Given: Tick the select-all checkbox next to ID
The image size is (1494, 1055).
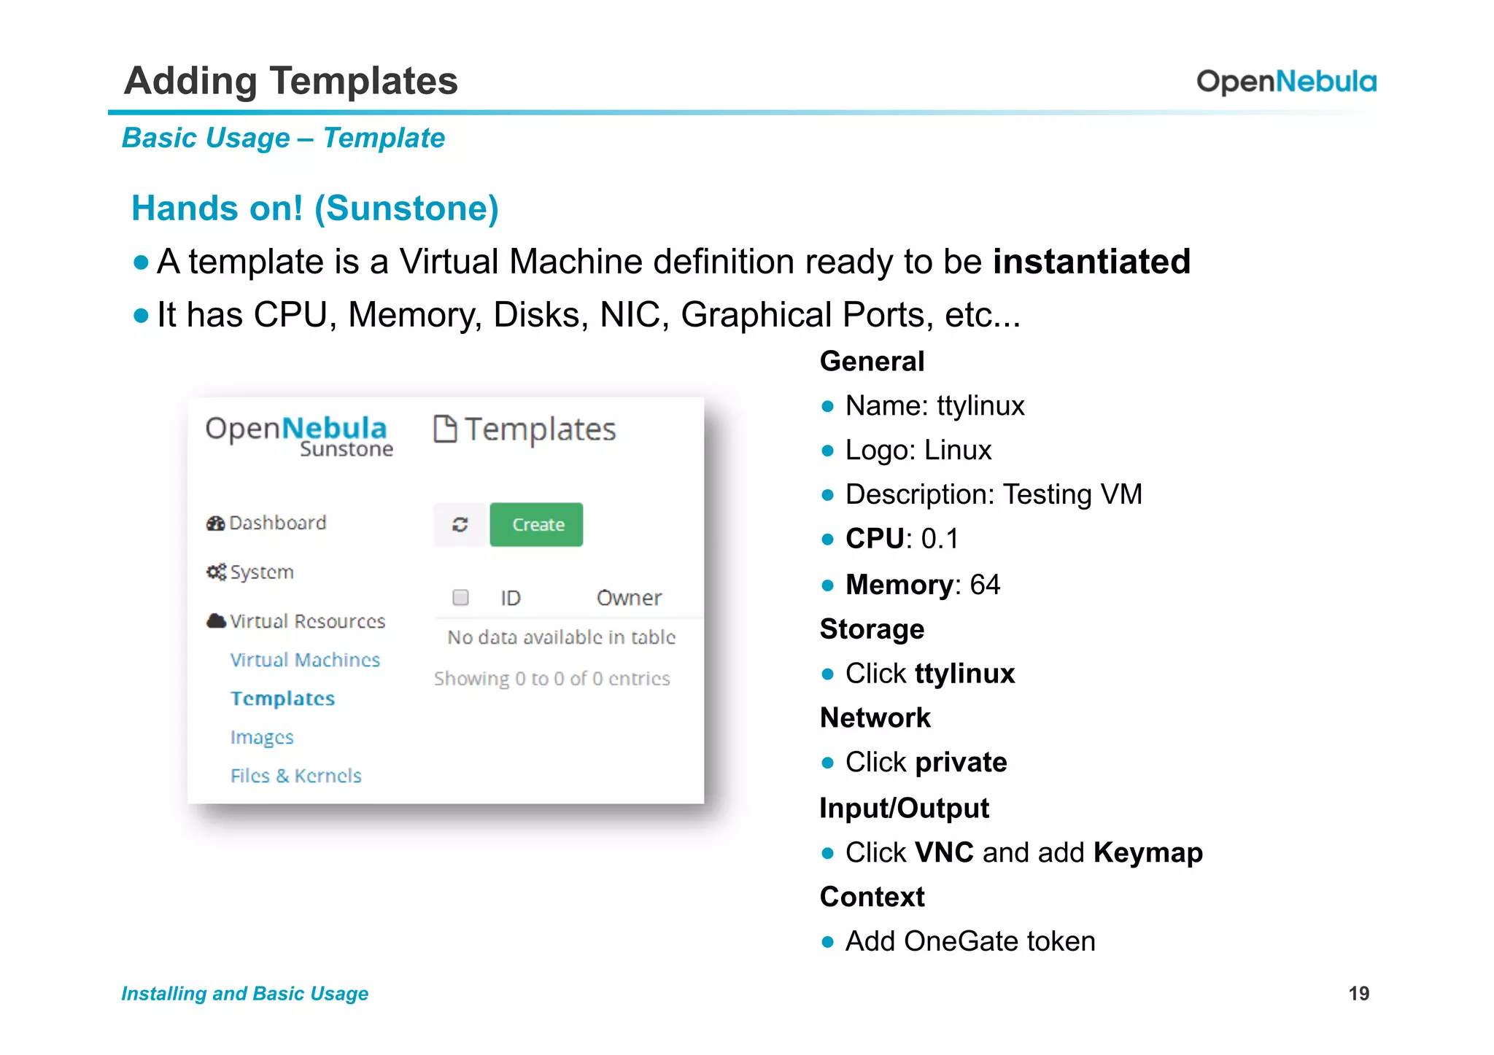Looking at the screenshot, I should 460,597.
